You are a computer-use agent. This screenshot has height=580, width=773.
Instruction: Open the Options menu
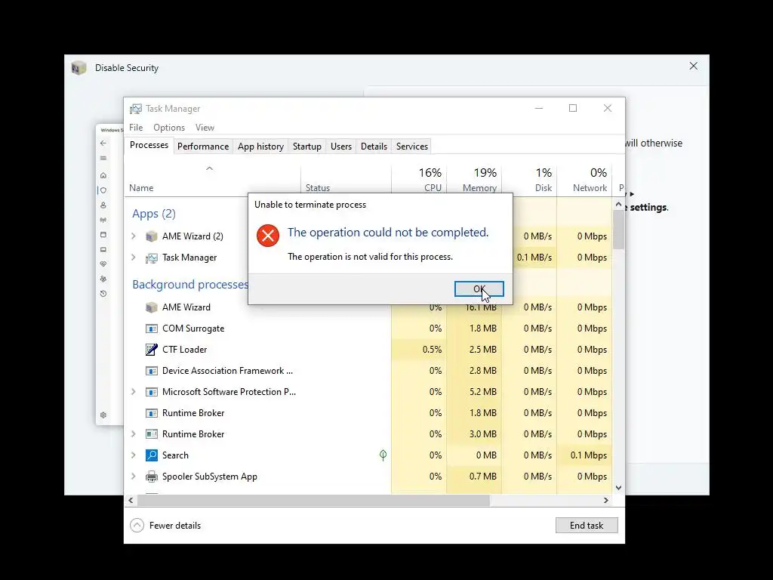(x=169, y=127)
